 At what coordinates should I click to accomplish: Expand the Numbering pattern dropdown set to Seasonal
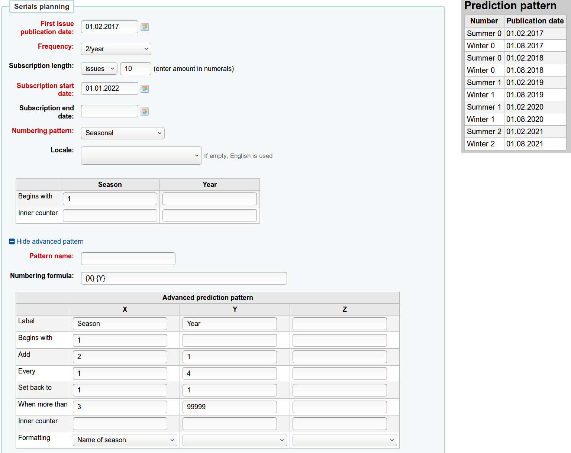(x=123, y=133)
